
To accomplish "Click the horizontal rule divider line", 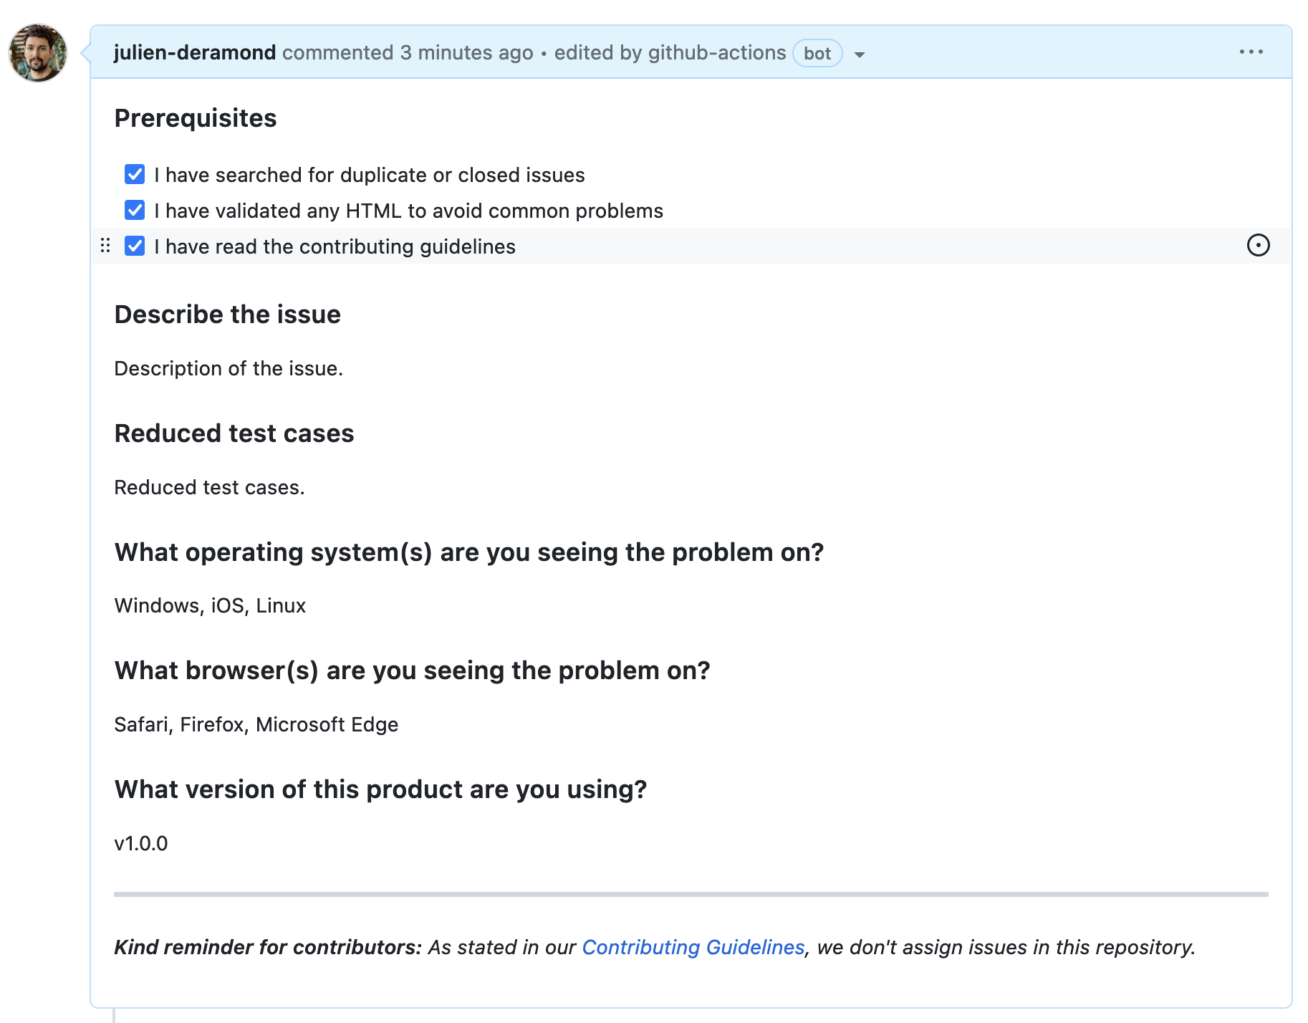I will (691, 894).
